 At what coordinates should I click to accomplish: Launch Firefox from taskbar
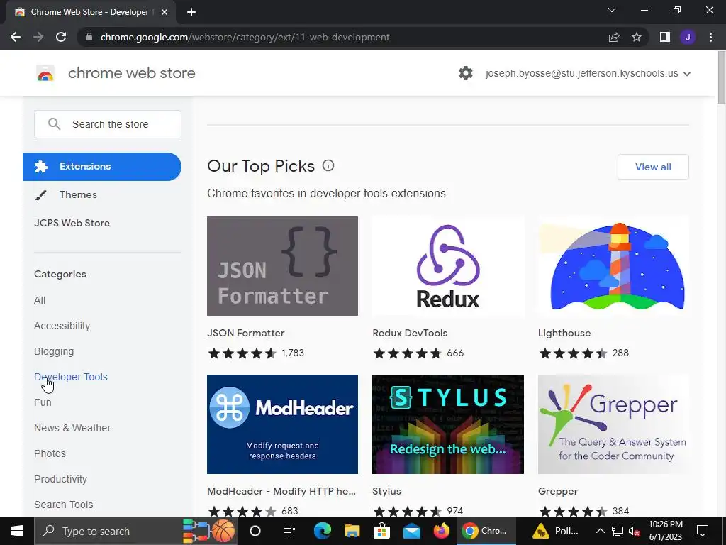(x=441, y=531)
